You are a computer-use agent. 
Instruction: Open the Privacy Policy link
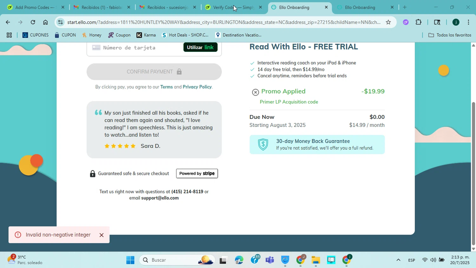tap(197, 87)
